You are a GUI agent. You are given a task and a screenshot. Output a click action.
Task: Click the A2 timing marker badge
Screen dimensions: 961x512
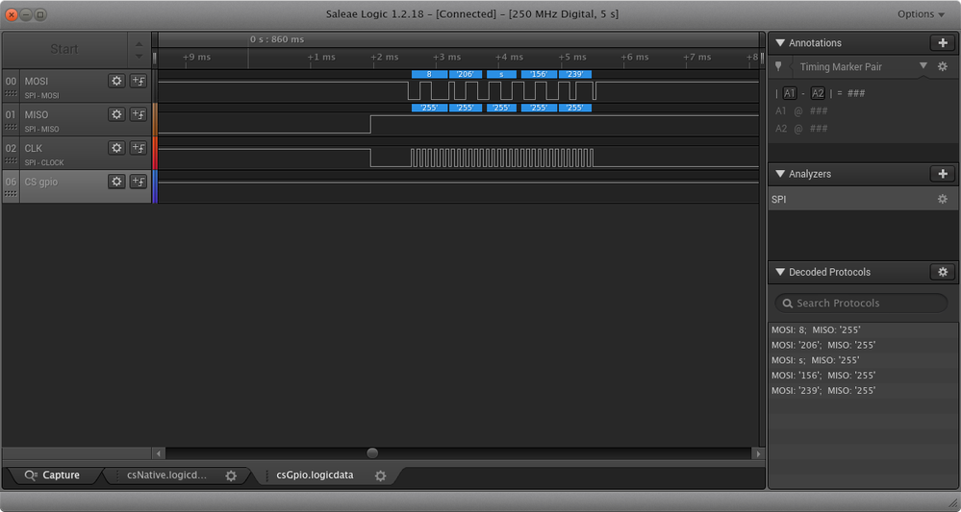tap(818, 93)
